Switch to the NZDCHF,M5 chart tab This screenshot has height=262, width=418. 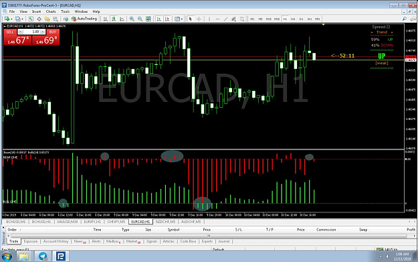(165, 222)
